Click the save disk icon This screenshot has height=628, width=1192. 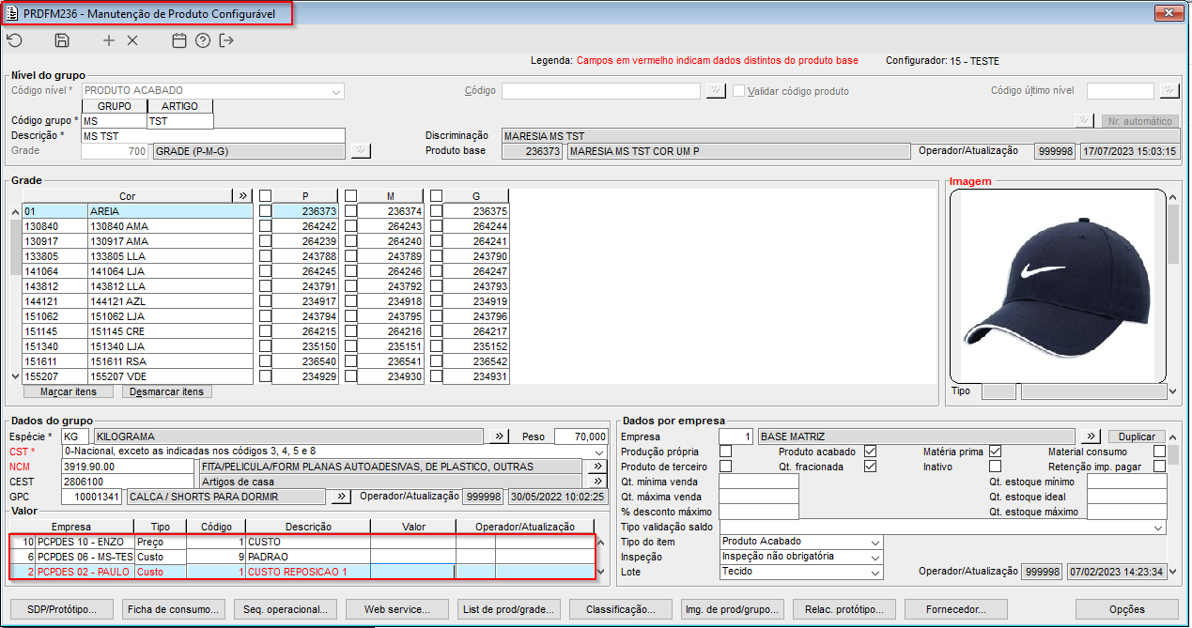(x=62, y=40)
